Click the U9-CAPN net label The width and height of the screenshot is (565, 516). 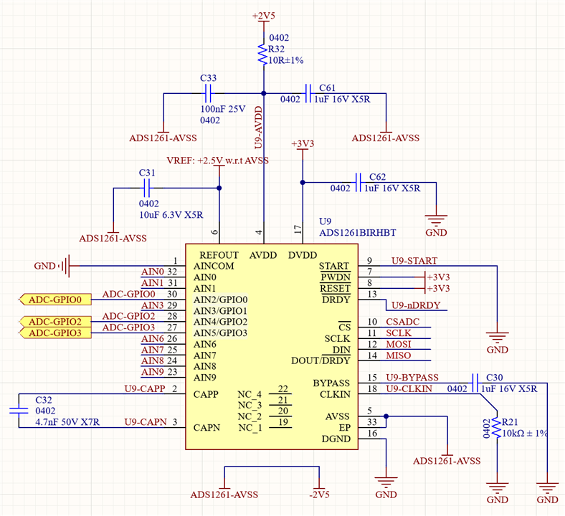point(146,421)
